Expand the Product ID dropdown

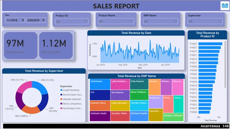tap(72, 21)
